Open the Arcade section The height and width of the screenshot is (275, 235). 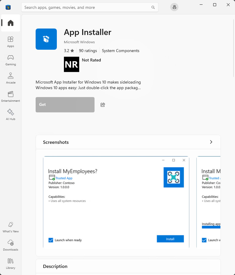tap(11, 79)
